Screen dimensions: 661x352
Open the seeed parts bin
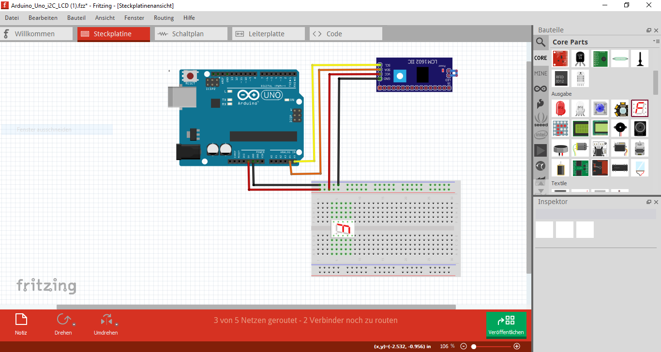(541, 119)
